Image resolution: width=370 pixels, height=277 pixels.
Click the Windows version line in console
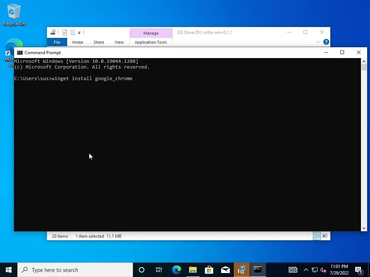point(76,61)
